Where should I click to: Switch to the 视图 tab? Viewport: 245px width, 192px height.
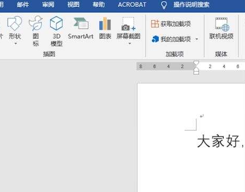[73, 5]
